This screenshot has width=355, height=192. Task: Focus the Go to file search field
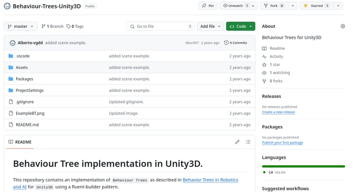tap(161, 26)
